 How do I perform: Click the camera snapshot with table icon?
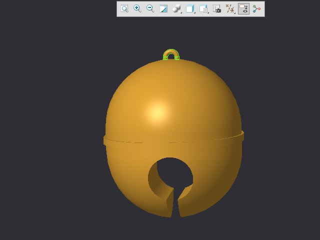[x=216, y=9]
